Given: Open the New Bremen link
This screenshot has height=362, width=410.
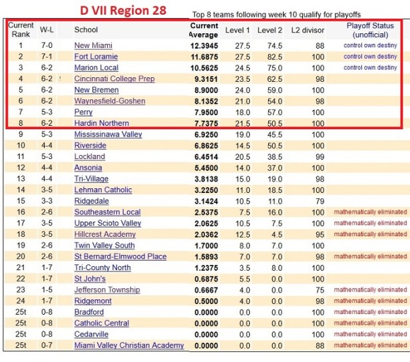Looking at the screenshot, I should 97,90.
